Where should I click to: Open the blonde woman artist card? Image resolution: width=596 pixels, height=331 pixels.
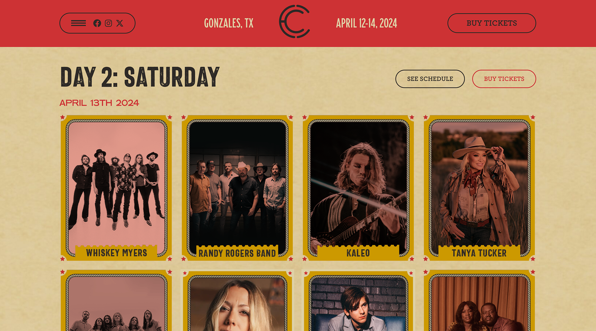click(237, 301)
